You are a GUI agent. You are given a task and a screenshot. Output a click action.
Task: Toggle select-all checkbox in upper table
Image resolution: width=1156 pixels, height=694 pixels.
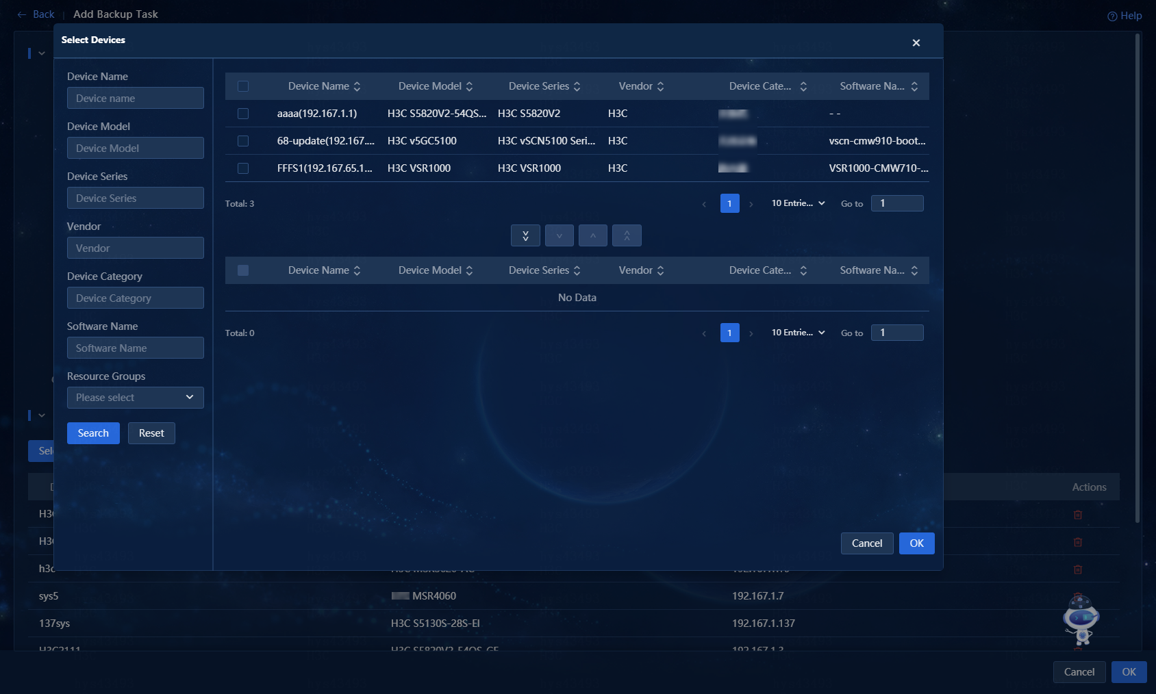(243, 86)
